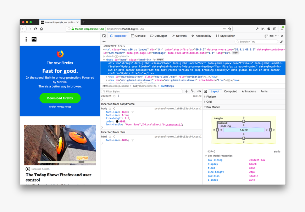Expand the Flexbox section
The height and width of the screenshot is (212, 305).
(x=205, y=97)
